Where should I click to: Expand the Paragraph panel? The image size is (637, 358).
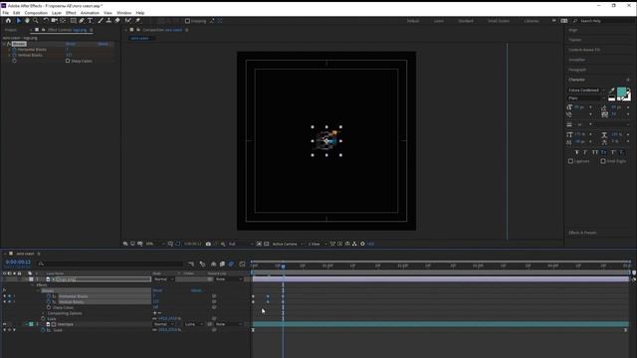pos(577,70)
